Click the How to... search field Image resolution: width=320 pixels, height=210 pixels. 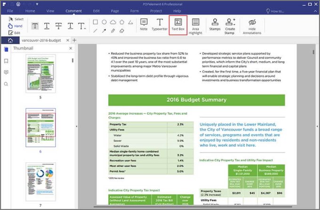pos(275,11)
